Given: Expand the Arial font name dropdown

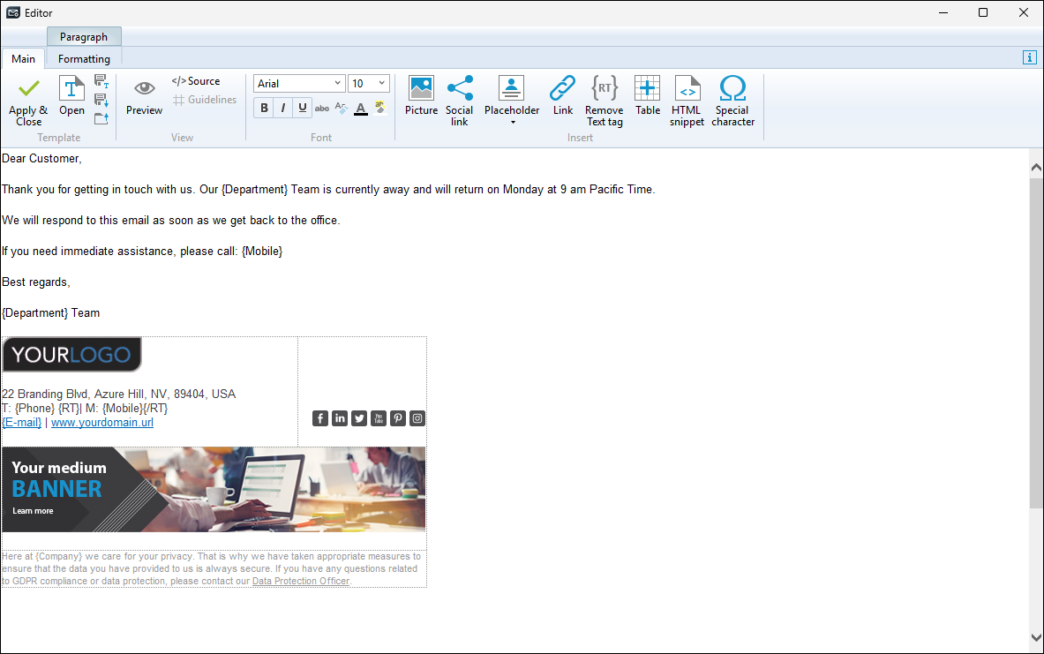Looking at the screenshot, I should pos(337,84).
